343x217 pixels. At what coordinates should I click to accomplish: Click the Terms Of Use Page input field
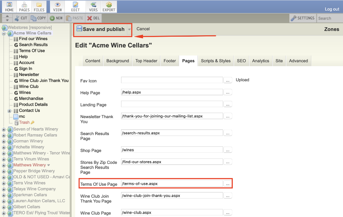click(x=172, y=184)
